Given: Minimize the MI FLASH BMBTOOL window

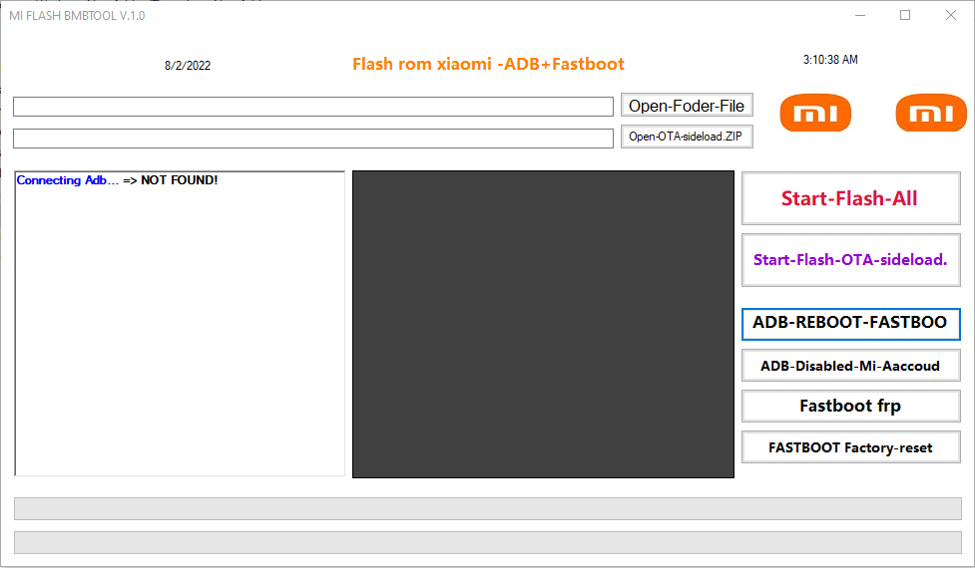Looking at the screenshot, I should tap(860, 15).
